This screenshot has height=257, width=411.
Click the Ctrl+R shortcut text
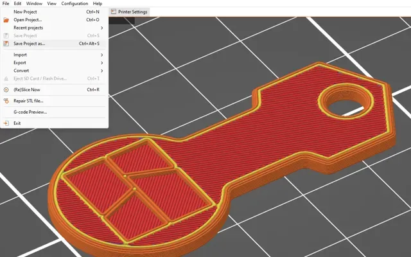tap(93, 90)
